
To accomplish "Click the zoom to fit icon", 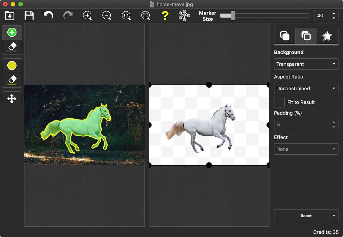I will [x=145, y=16].
